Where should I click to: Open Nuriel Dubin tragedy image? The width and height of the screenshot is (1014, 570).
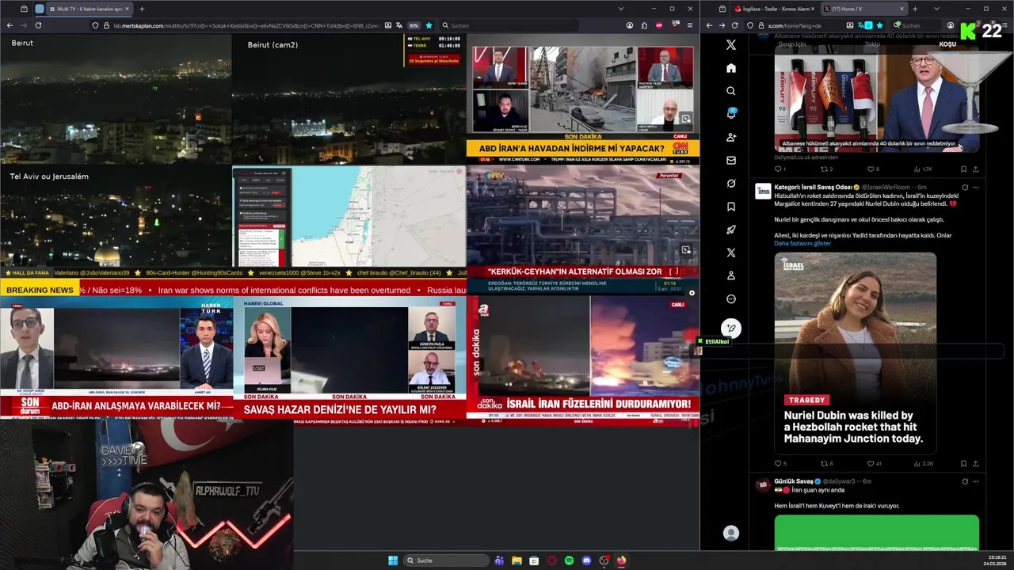click(855, 353)
